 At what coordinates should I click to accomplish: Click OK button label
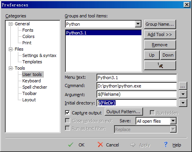click(x=81, y=145)
